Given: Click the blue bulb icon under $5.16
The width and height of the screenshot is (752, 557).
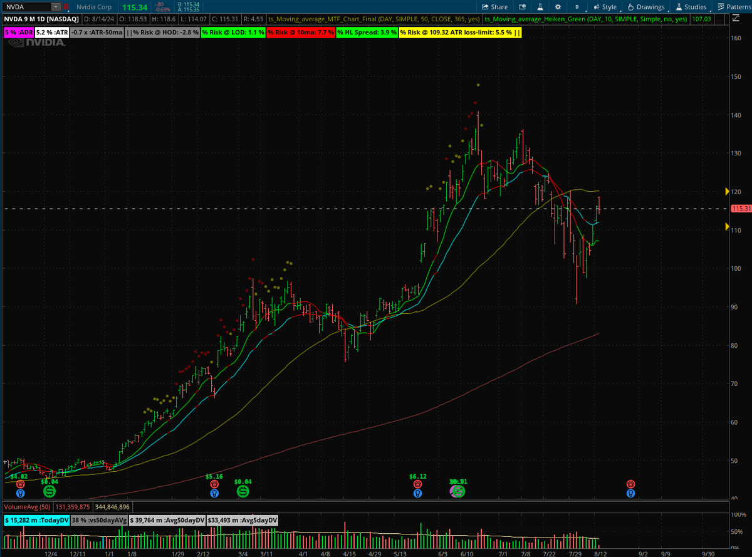Looking at the screenshot, I should [214, 493].
